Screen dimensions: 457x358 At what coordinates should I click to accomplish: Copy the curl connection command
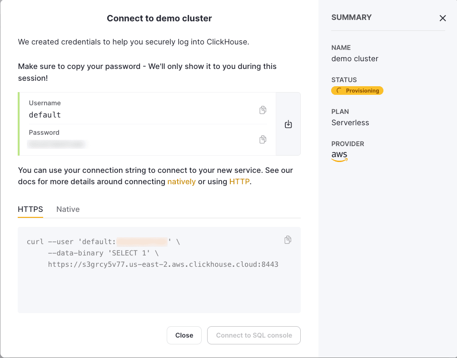tap(288, 240)
